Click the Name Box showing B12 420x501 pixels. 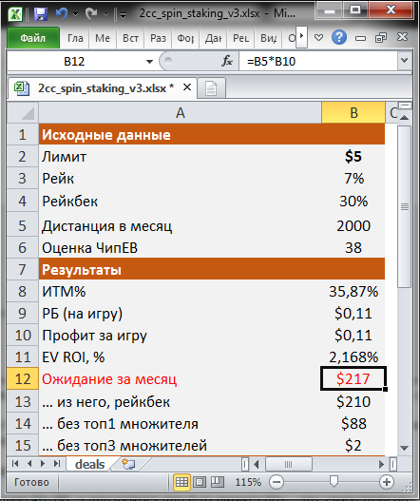click(x=74, y=61)
